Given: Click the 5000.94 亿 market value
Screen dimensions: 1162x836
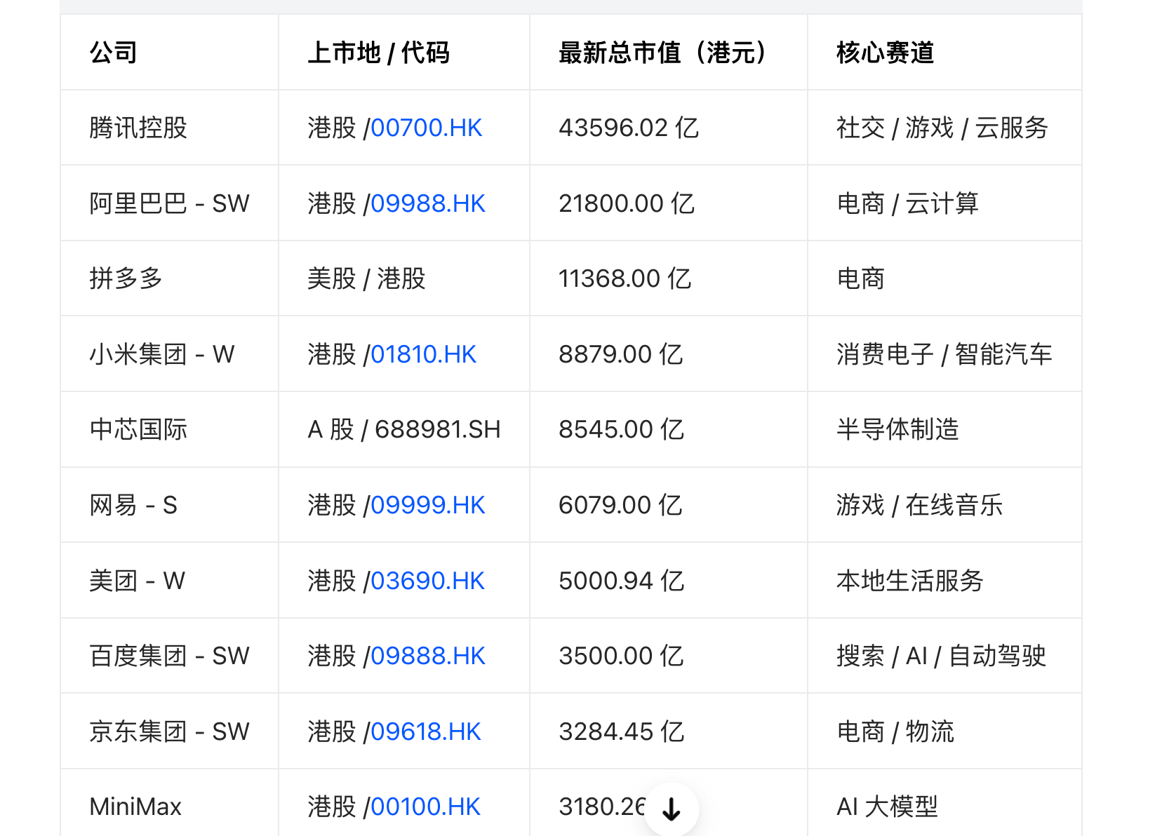Looking at the screenshot, I should (x=621, y=581).
